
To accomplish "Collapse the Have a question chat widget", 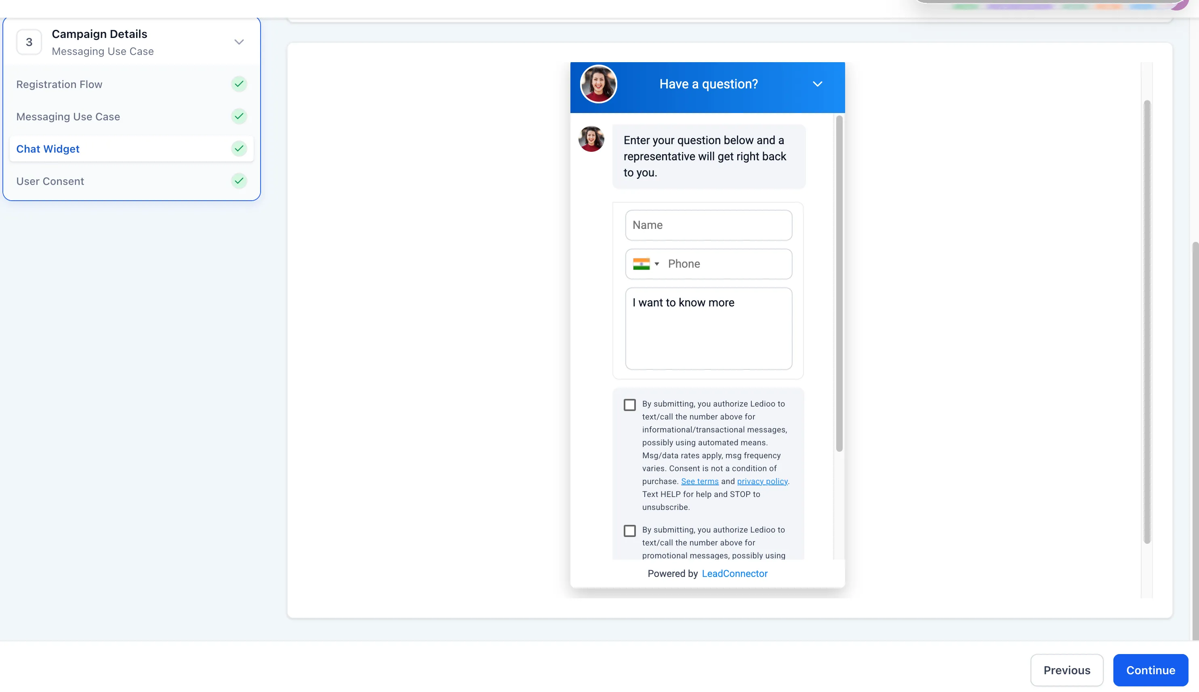I will 817,84.
